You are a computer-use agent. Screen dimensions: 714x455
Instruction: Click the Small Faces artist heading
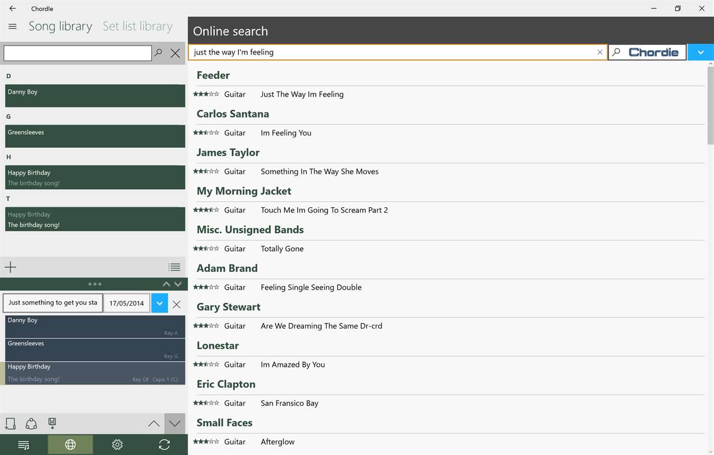coord(224,423)
